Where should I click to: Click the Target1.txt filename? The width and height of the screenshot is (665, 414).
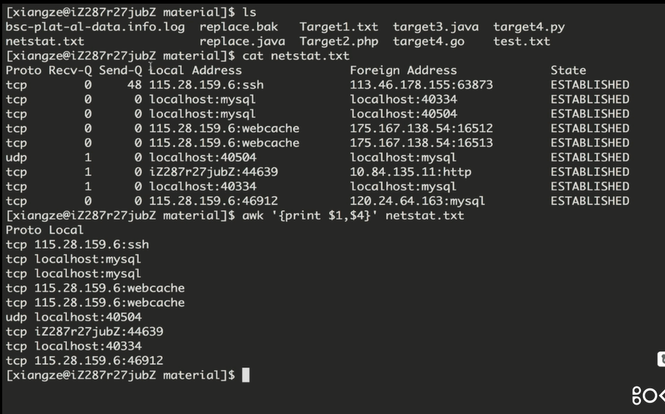coord(339,27)
